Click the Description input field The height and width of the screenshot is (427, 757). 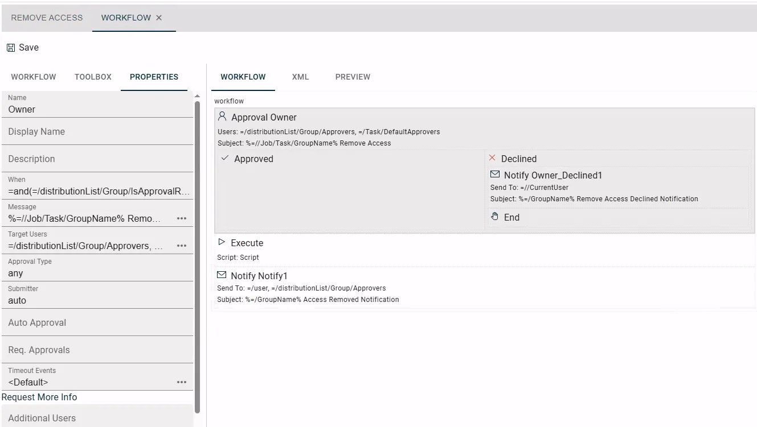tap(97, 159)
